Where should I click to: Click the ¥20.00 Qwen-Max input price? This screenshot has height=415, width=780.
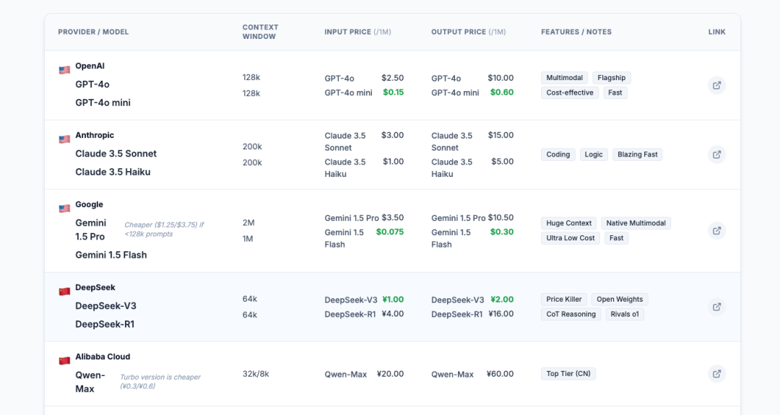pos(390,374)
